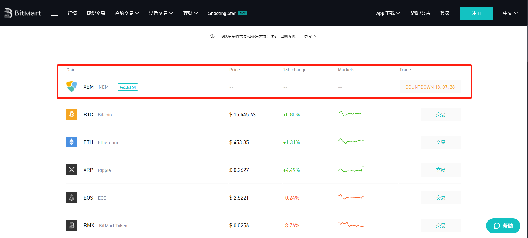Click the +4.49% change value
Screen dimensions: 528x238
[x=291, y=170]
